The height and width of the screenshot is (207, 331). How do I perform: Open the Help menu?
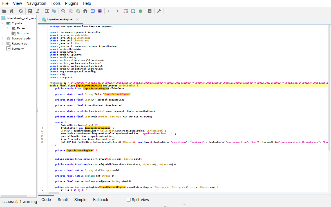point(87,3)
